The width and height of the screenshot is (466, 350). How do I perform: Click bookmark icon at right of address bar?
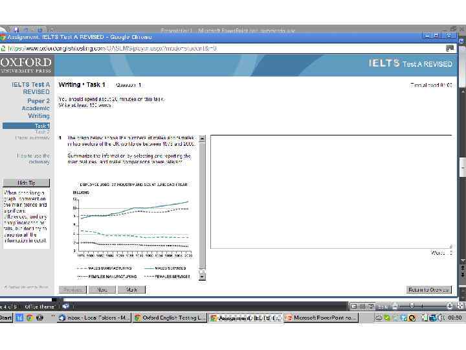click(x=450, y=48)
